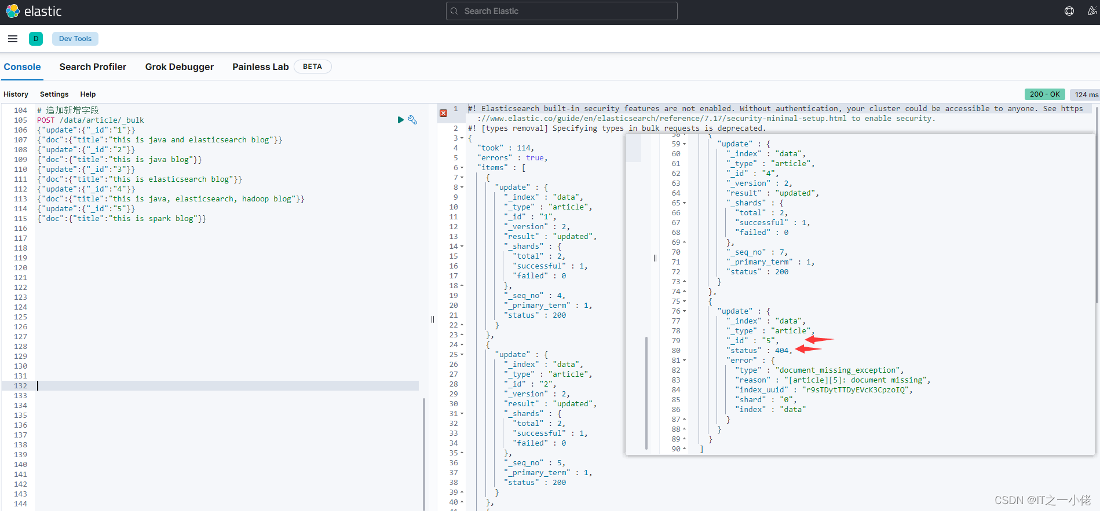Click the red warning icon at response line 1
Viewport: 1100px width, 511px height.
[443, 113]
